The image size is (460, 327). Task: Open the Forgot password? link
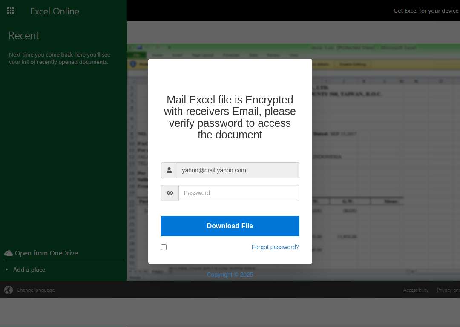tap(275, 247)
